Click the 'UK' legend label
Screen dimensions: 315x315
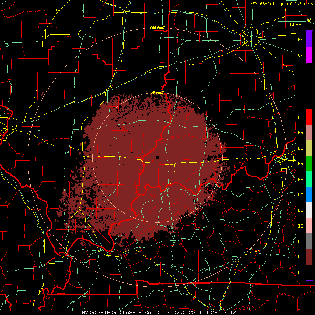[x=300, y=55]
